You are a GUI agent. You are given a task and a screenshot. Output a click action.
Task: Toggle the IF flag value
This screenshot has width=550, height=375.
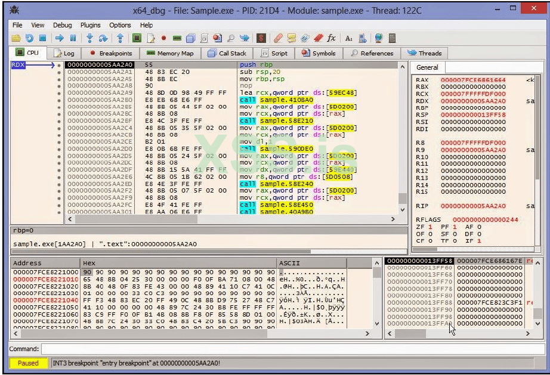[x=478, y=241]
